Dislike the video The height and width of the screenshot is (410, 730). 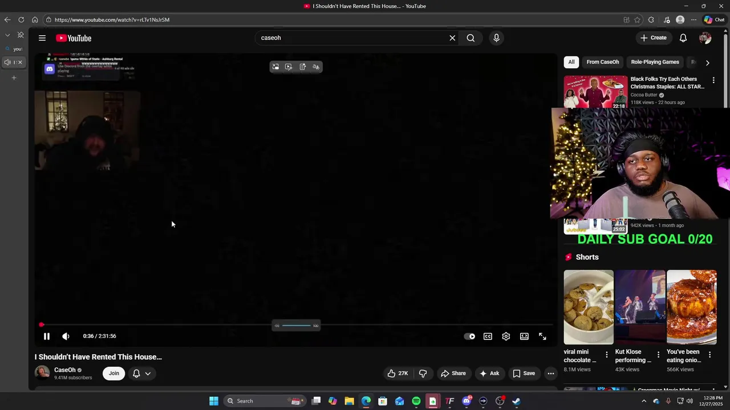click(423, 374)
